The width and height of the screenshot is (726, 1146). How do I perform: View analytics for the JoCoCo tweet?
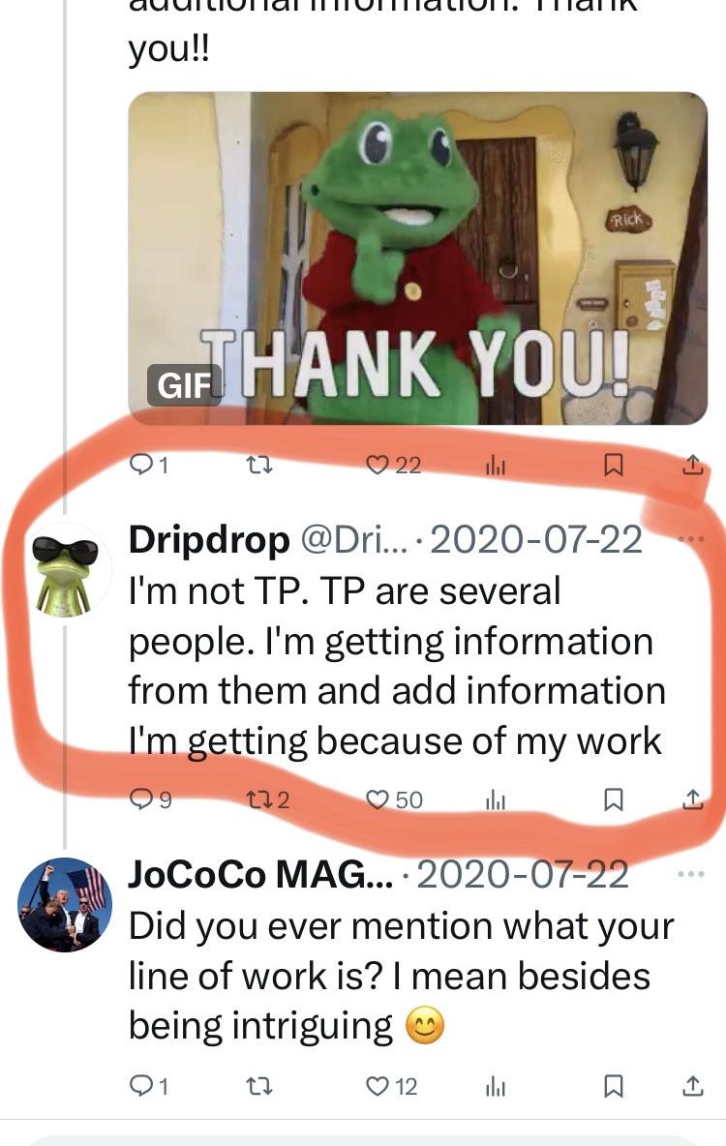point(496,1088)
